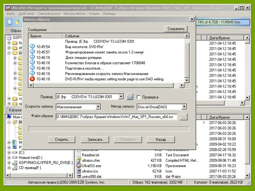Select Количество блоков в образе message
The height and width of the screenshot is (191, 255).
[106, 63]
